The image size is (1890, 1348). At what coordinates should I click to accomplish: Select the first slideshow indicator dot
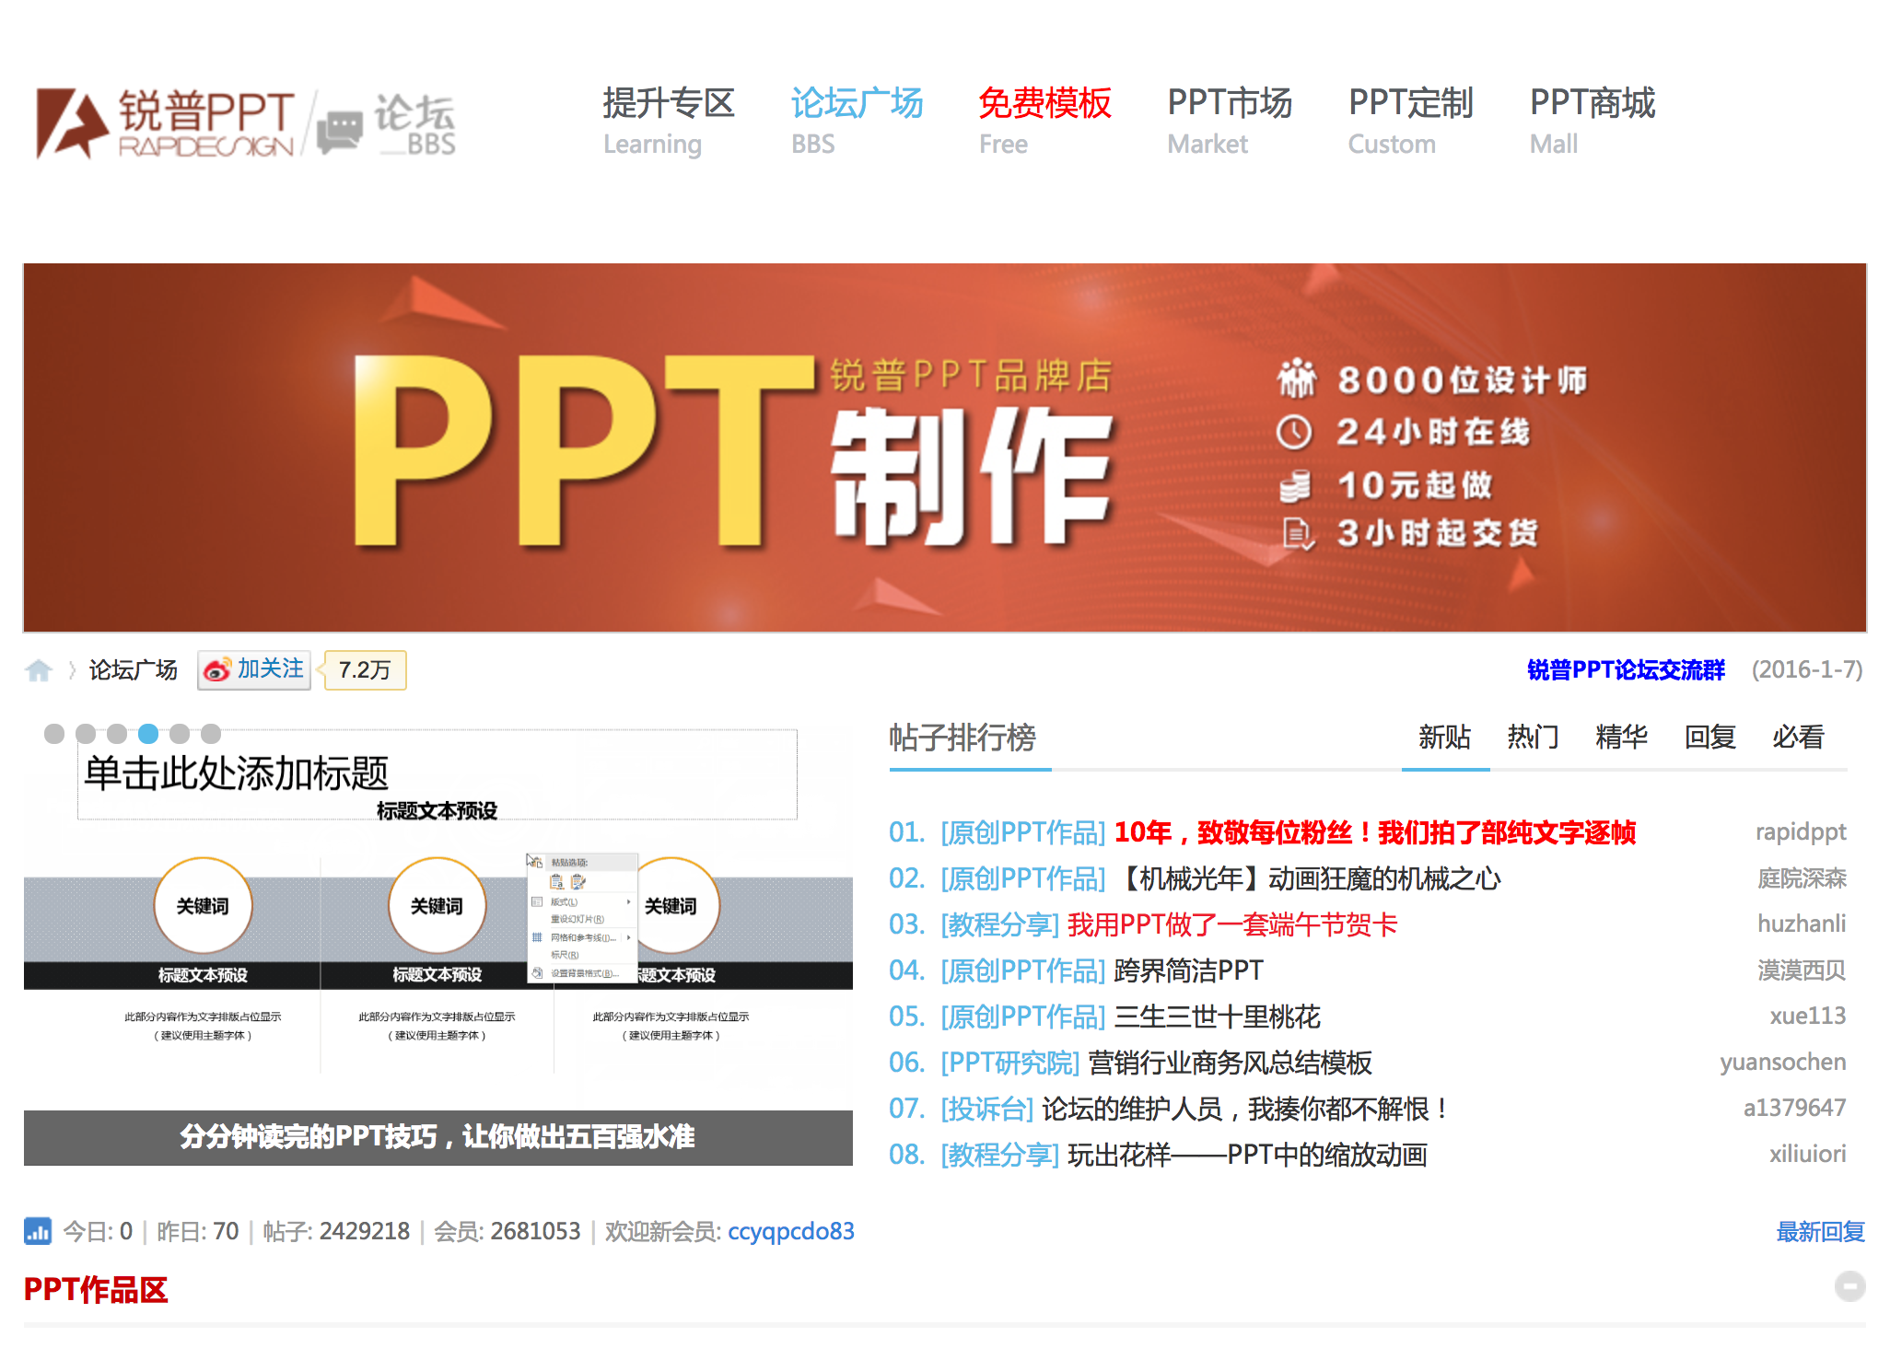[x=54, y=734]
